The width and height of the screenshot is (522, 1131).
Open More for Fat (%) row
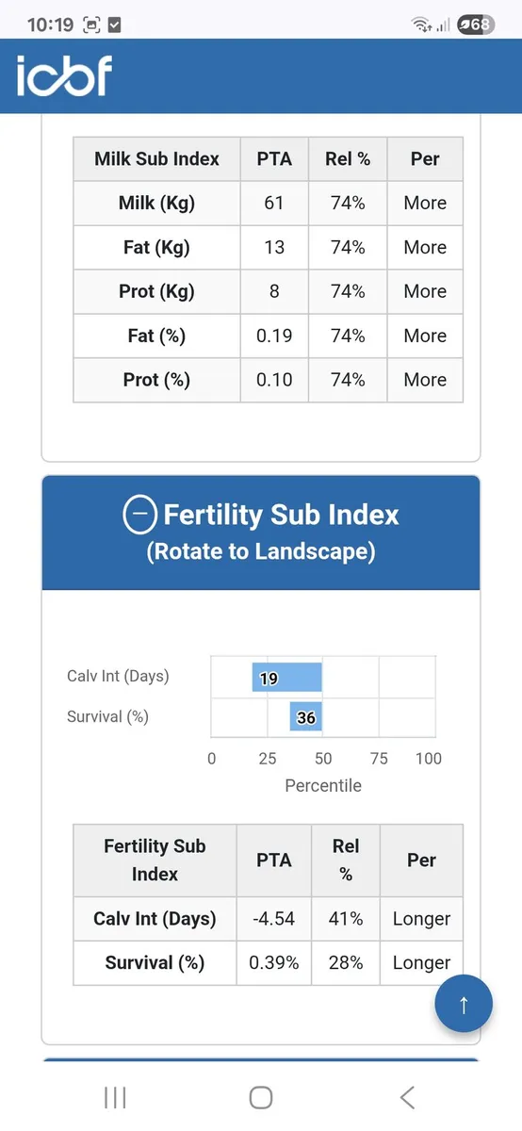point(425,336)
